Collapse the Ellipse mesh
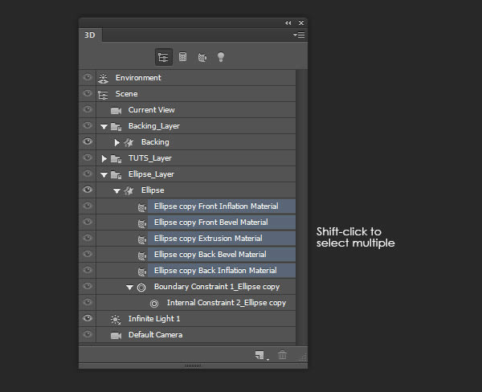Viewport: 482px width, 392px height. point(116,191)
